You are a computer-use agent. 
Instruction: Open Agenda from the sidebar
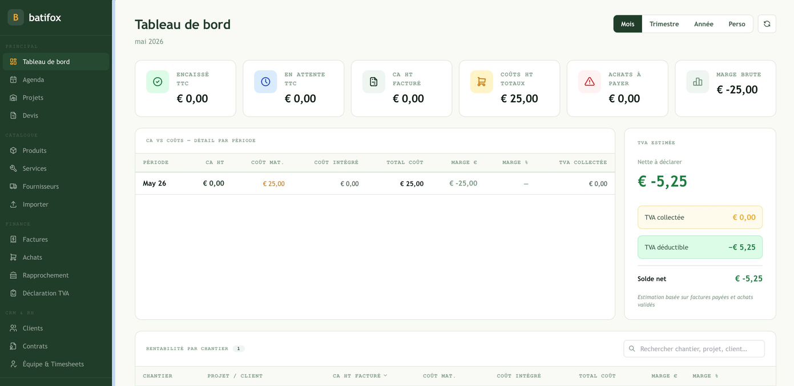(x=56, y=79)
